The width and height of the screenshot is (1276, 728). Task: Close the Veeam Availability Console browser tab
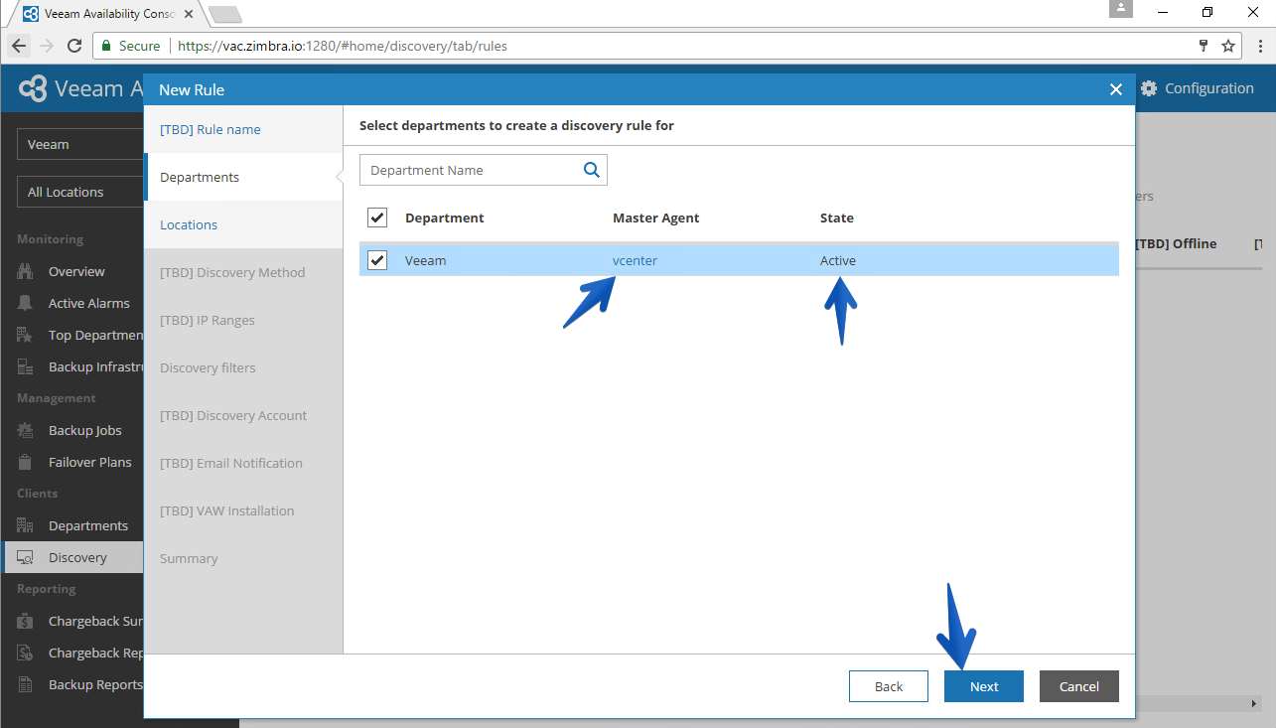pyautogui.click(x=189, y=14)
